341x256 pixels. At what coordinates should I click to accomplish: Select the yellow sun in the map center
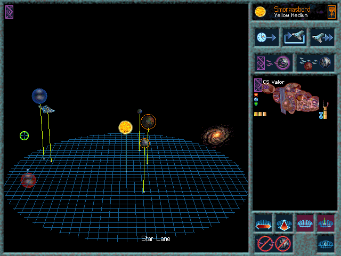pyautogui.click(x=126, y=127)
